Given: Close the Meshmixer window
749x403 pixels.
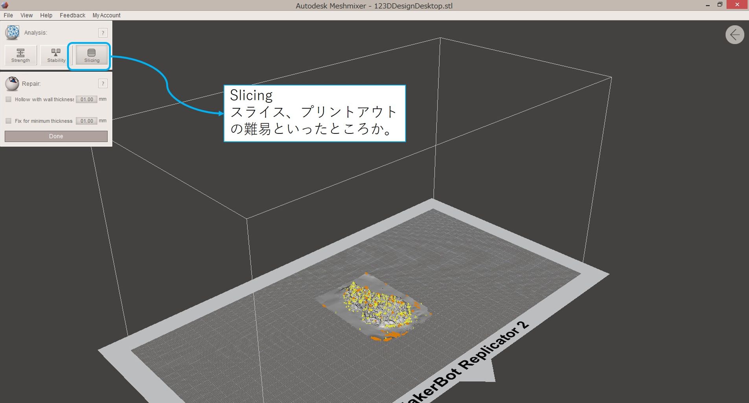Looking at the screenshot, I should (737, 5).
